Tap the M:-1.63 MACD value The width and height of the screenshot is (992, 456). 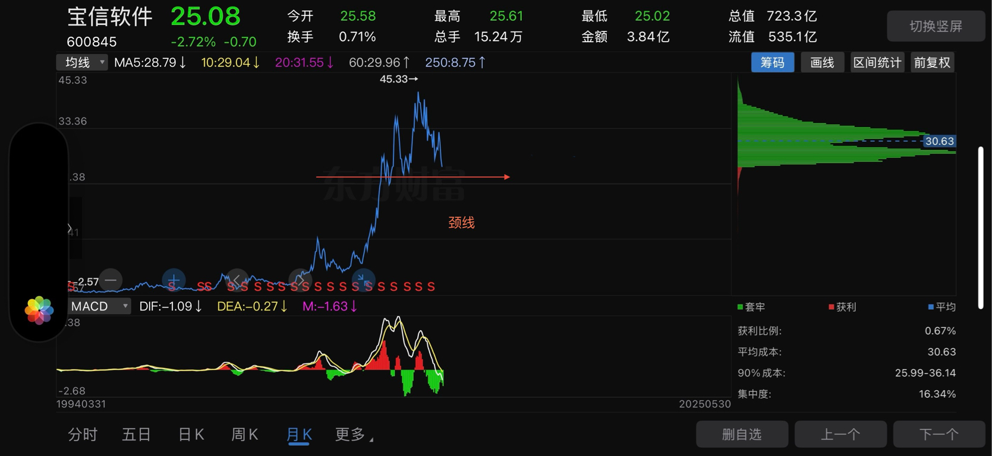pos(330,306)
